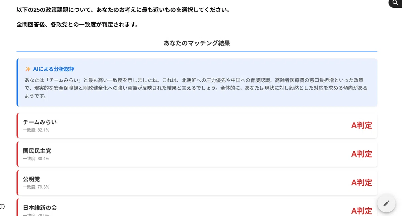Click the 一致度: 79.3% score text
Screen dimensions: 402x216
click(x=36, y=187)
